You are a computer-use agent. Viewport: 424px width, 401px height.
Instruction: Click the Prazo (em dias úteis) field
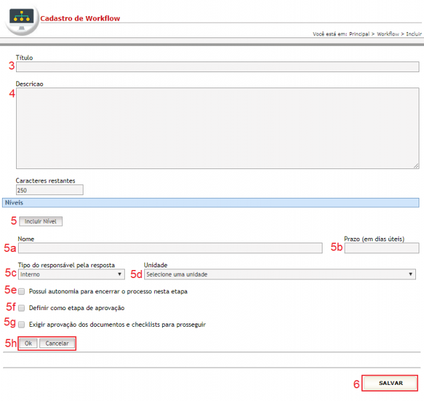pos(381,248)
